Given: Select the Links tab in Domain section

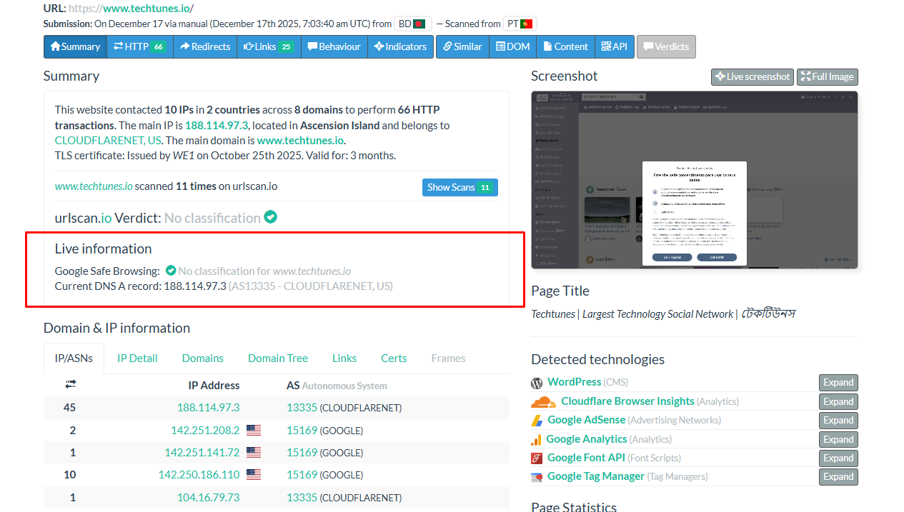Looking at the screenshot, I should click(x=344, y=358).
